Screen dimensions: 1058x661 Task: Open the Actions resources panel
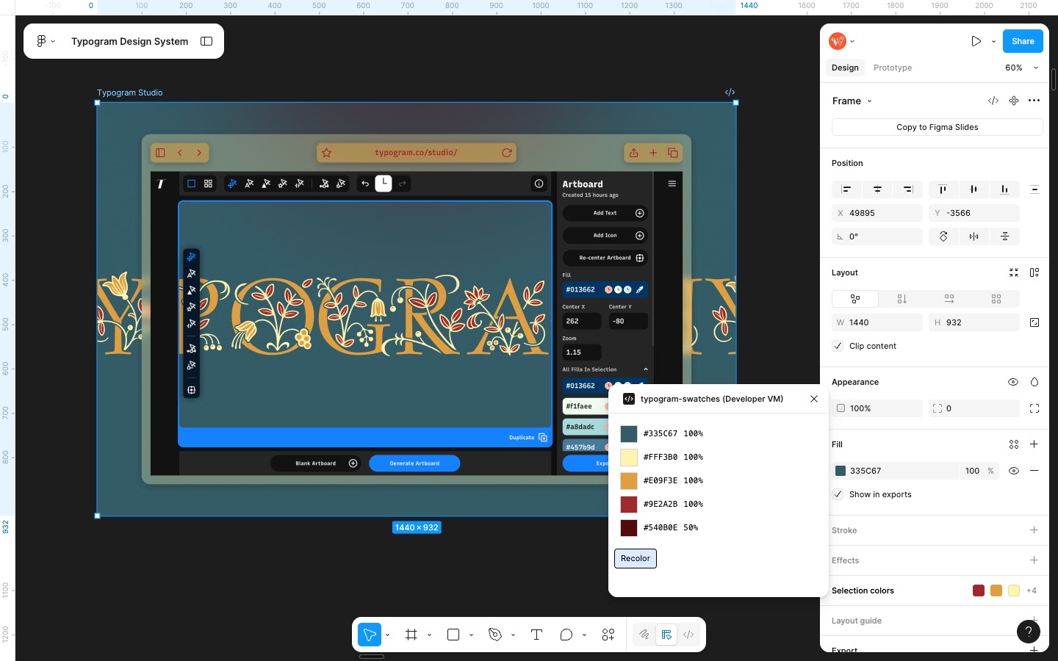(x=608, y=635)
